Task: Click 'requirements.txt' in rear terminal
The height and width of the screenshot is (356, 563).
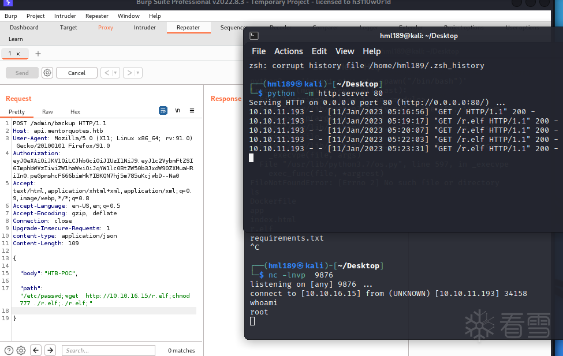Action: click(x=287, y=238)
